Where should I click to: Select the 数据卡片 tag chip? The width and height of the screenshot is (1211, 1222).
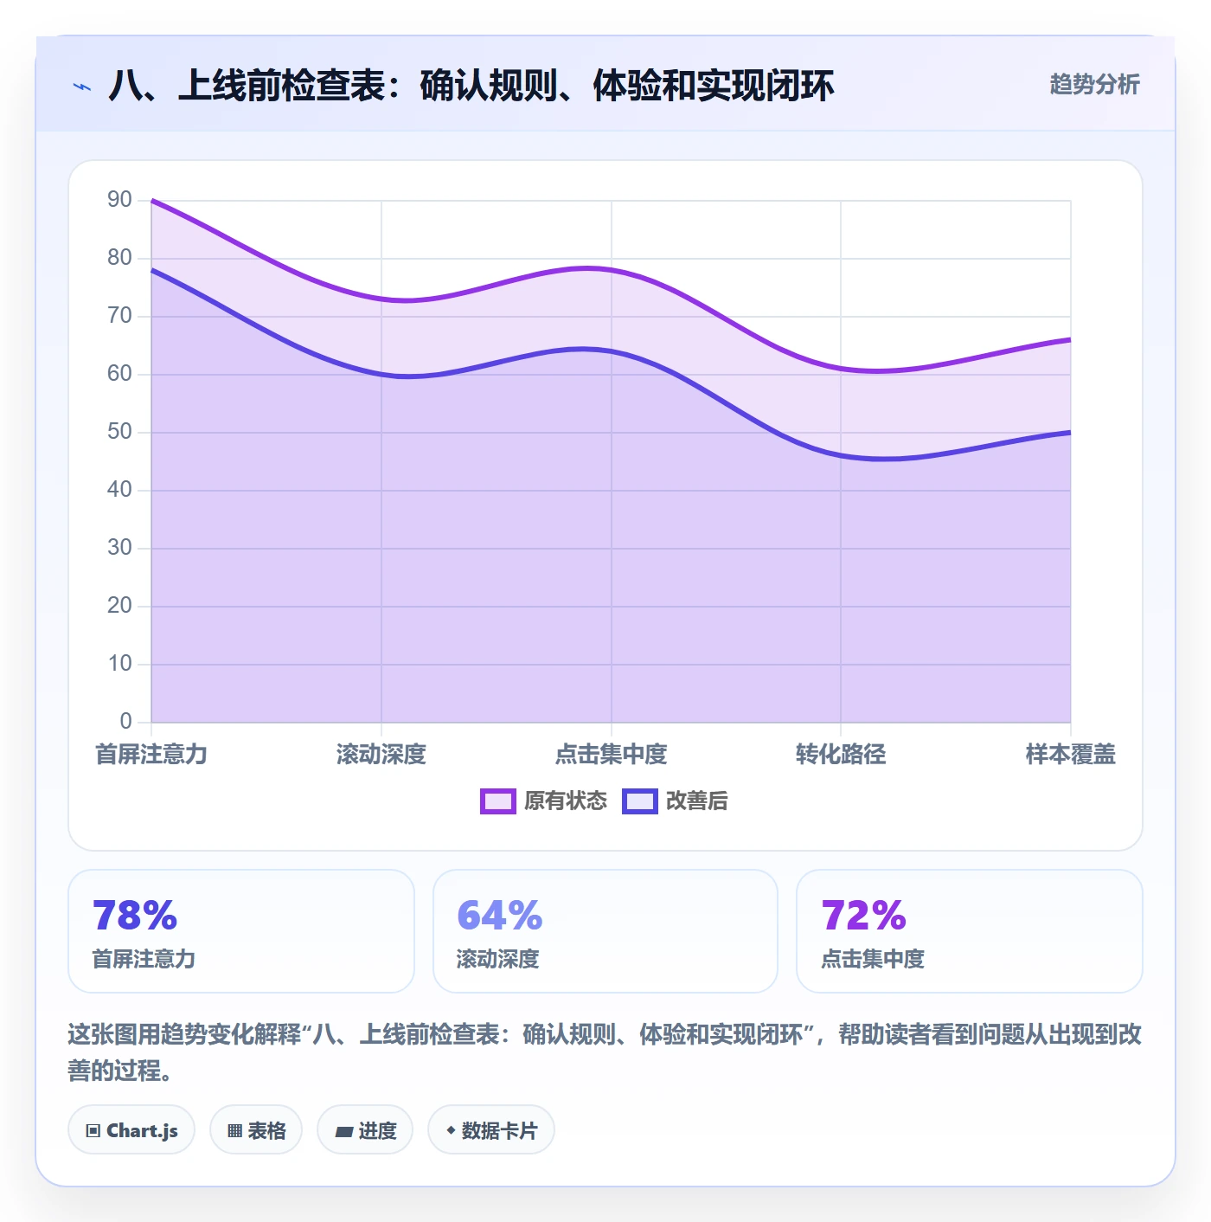[491, 1130]
